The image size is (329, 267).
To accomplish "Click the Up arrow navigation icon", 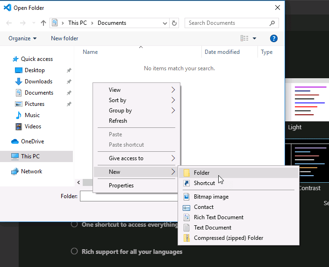I will tap(43, 23).
